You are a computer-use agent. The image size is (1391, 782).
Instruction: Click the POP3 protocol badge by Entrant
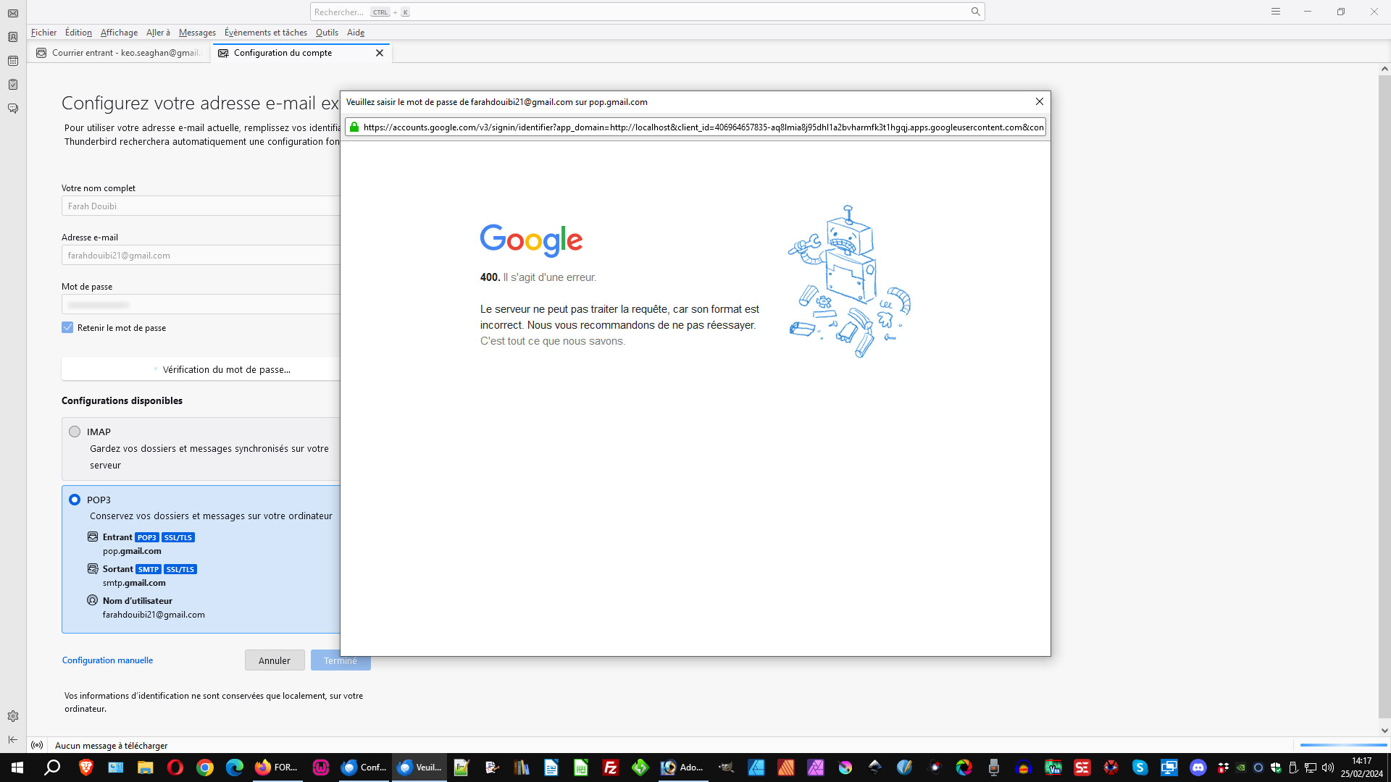coord(146,537)
